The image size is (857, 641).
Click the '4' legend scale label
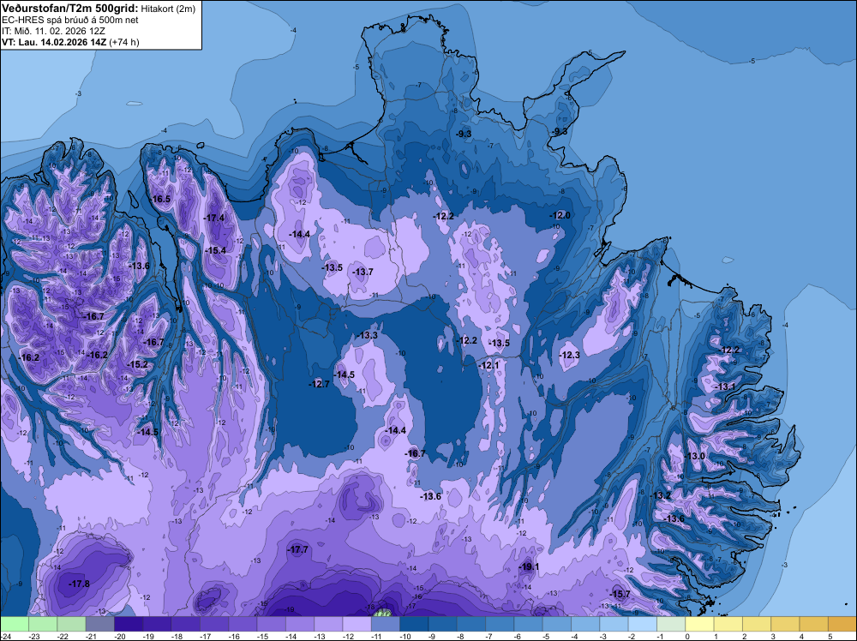[x=802, y=636]
